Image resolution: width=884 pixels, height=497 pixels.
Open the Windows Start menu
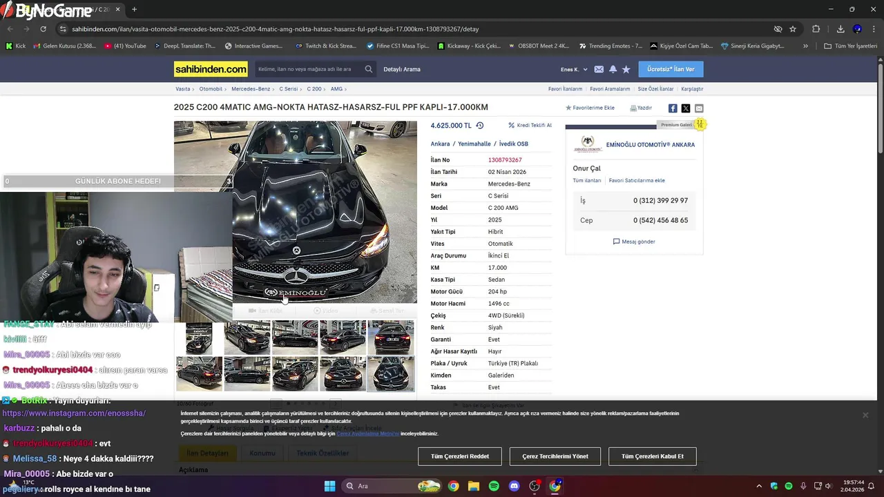[x=329, y=486]
